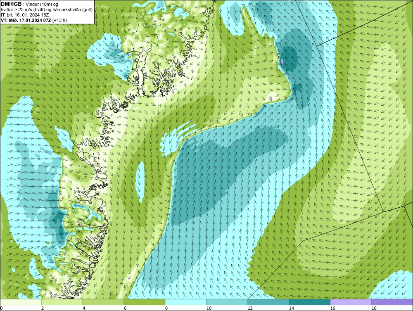Screen dimensions: 413x311
Task: Click the 16–18 m/s lavender legend swatch
Action: [x=351, y=302]
